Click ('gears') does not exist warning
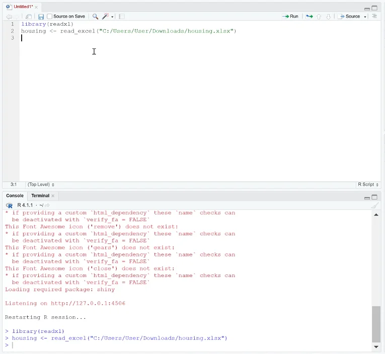 click(90, 247)
